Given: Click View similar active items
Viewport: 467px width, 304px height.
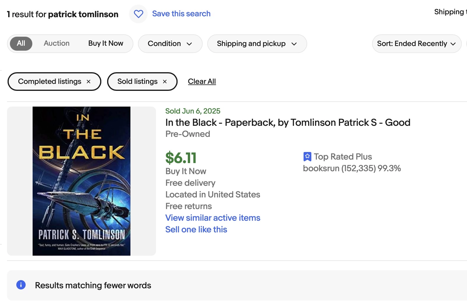Looking at the screenshot, I should [213, 218].
